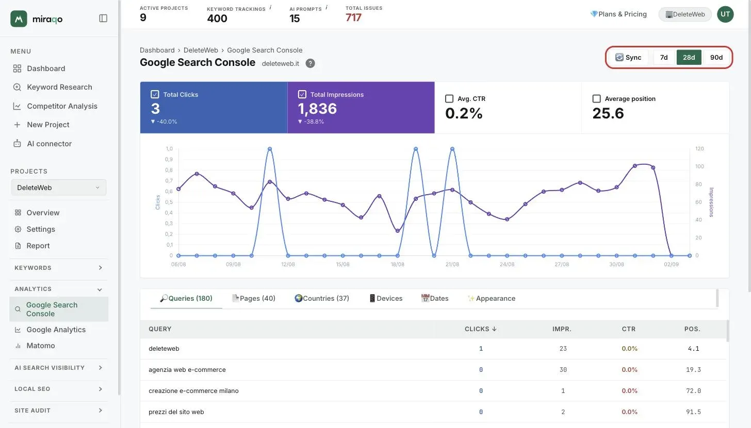Click the DeleteWeb button in header
This screenshot has width=751, height=428.
(685, 14)
